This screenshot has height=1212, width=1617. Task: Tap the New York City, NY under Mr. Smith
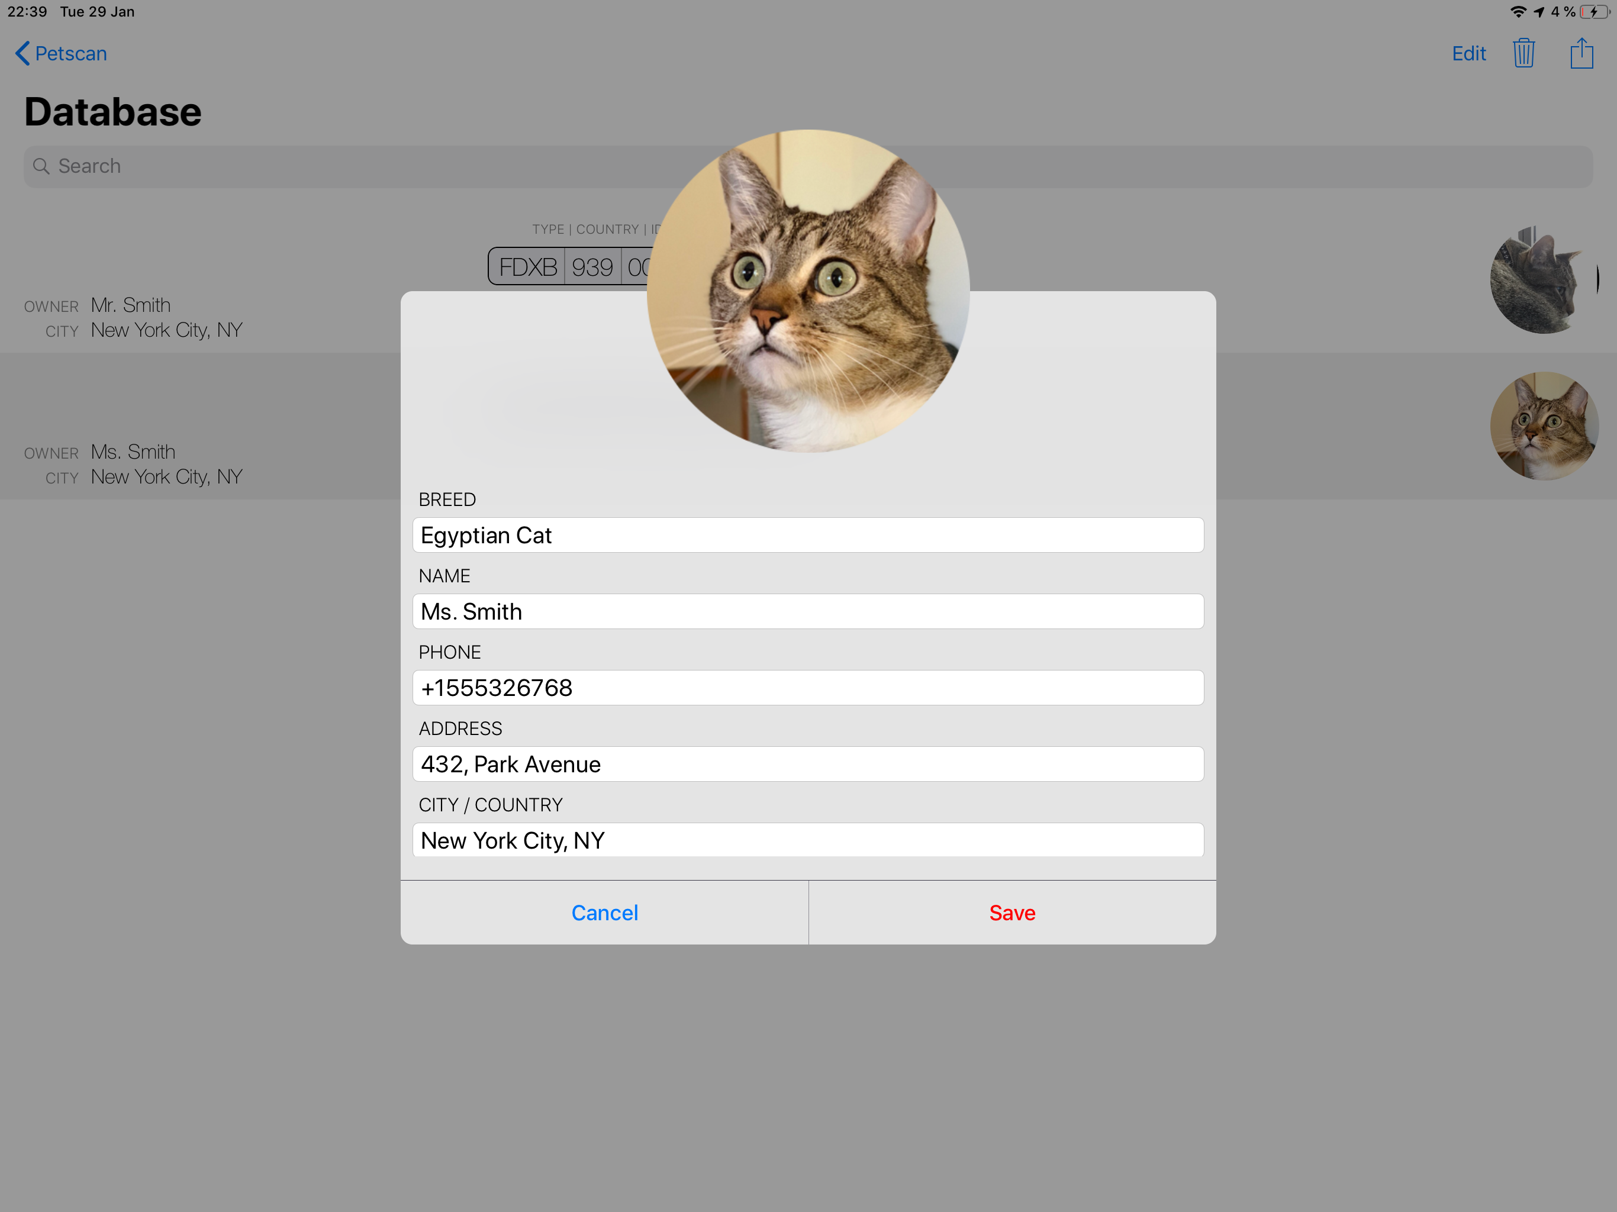pyautogui.click(x=167, y=330)
